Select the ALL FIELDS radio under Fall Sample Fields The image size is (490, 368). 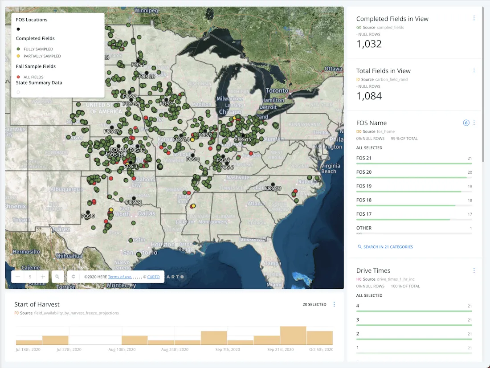(19, 77)
